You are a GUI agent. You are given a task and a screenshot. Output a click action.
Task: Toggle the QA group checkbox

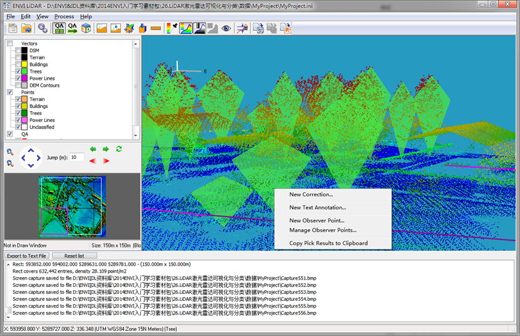coord(10,134)
